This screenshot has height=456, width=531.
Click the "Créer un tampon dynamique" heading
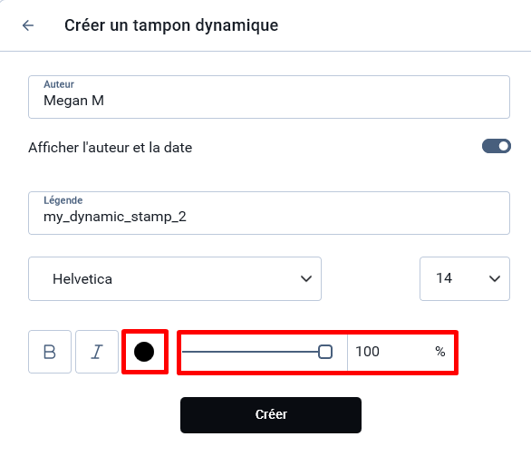pos(171,25)
